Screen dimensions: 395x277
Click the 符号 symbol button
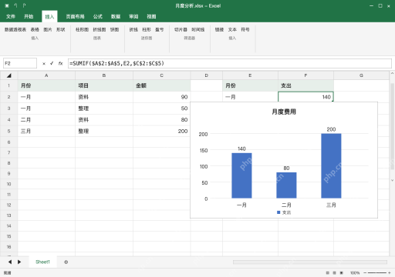click(x=245, y=30)
